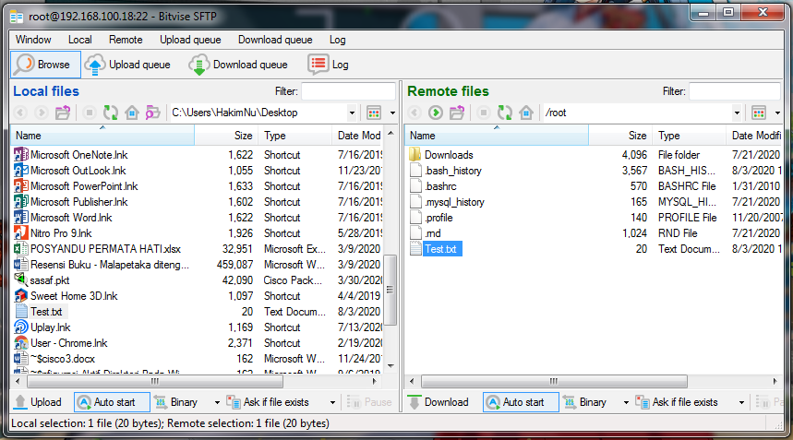Select User - Chrome.lnk shortcut
This screenshot has width=793, height=440.
click(x=69, y=342)
